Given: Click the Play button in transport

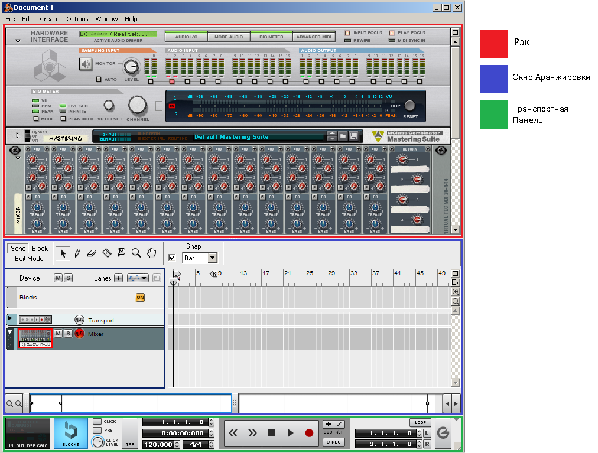Looking at the screenshot, I should click(290, 433).
